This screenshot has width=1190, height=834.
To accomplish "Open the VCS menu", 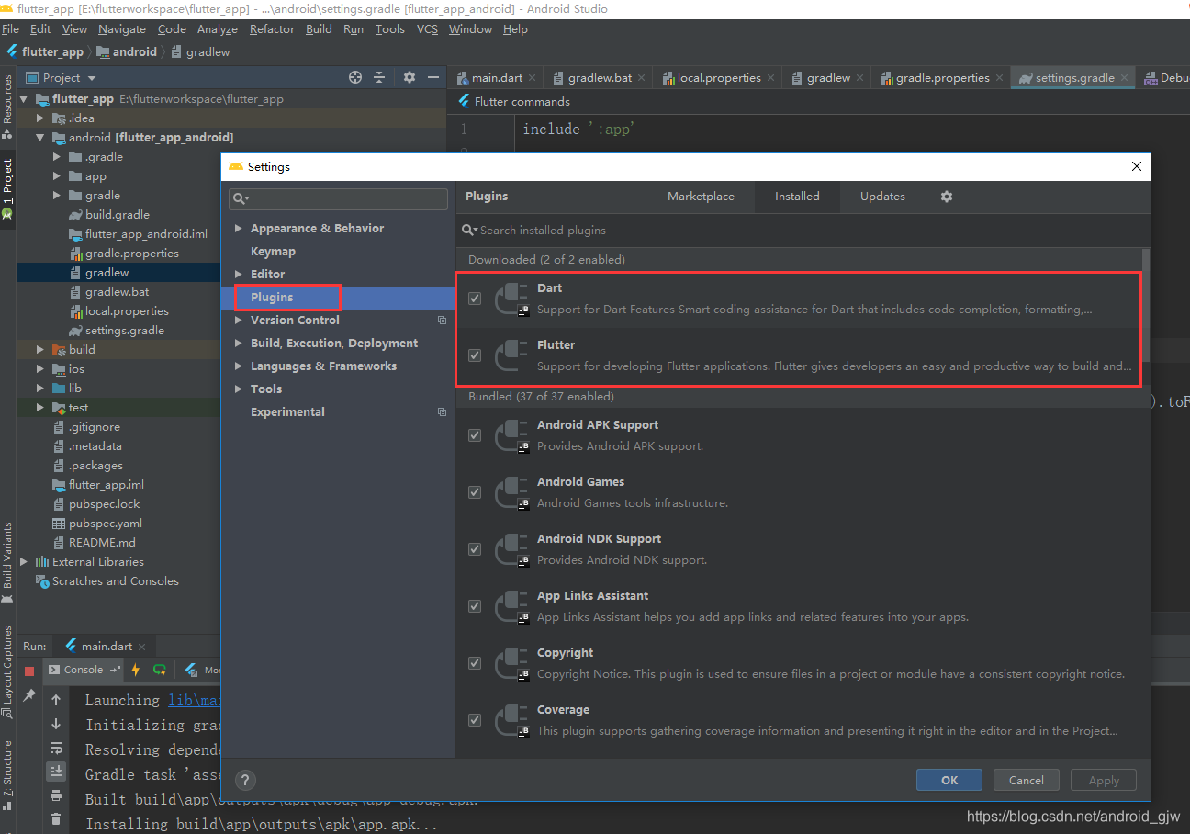I will point(427,29).
